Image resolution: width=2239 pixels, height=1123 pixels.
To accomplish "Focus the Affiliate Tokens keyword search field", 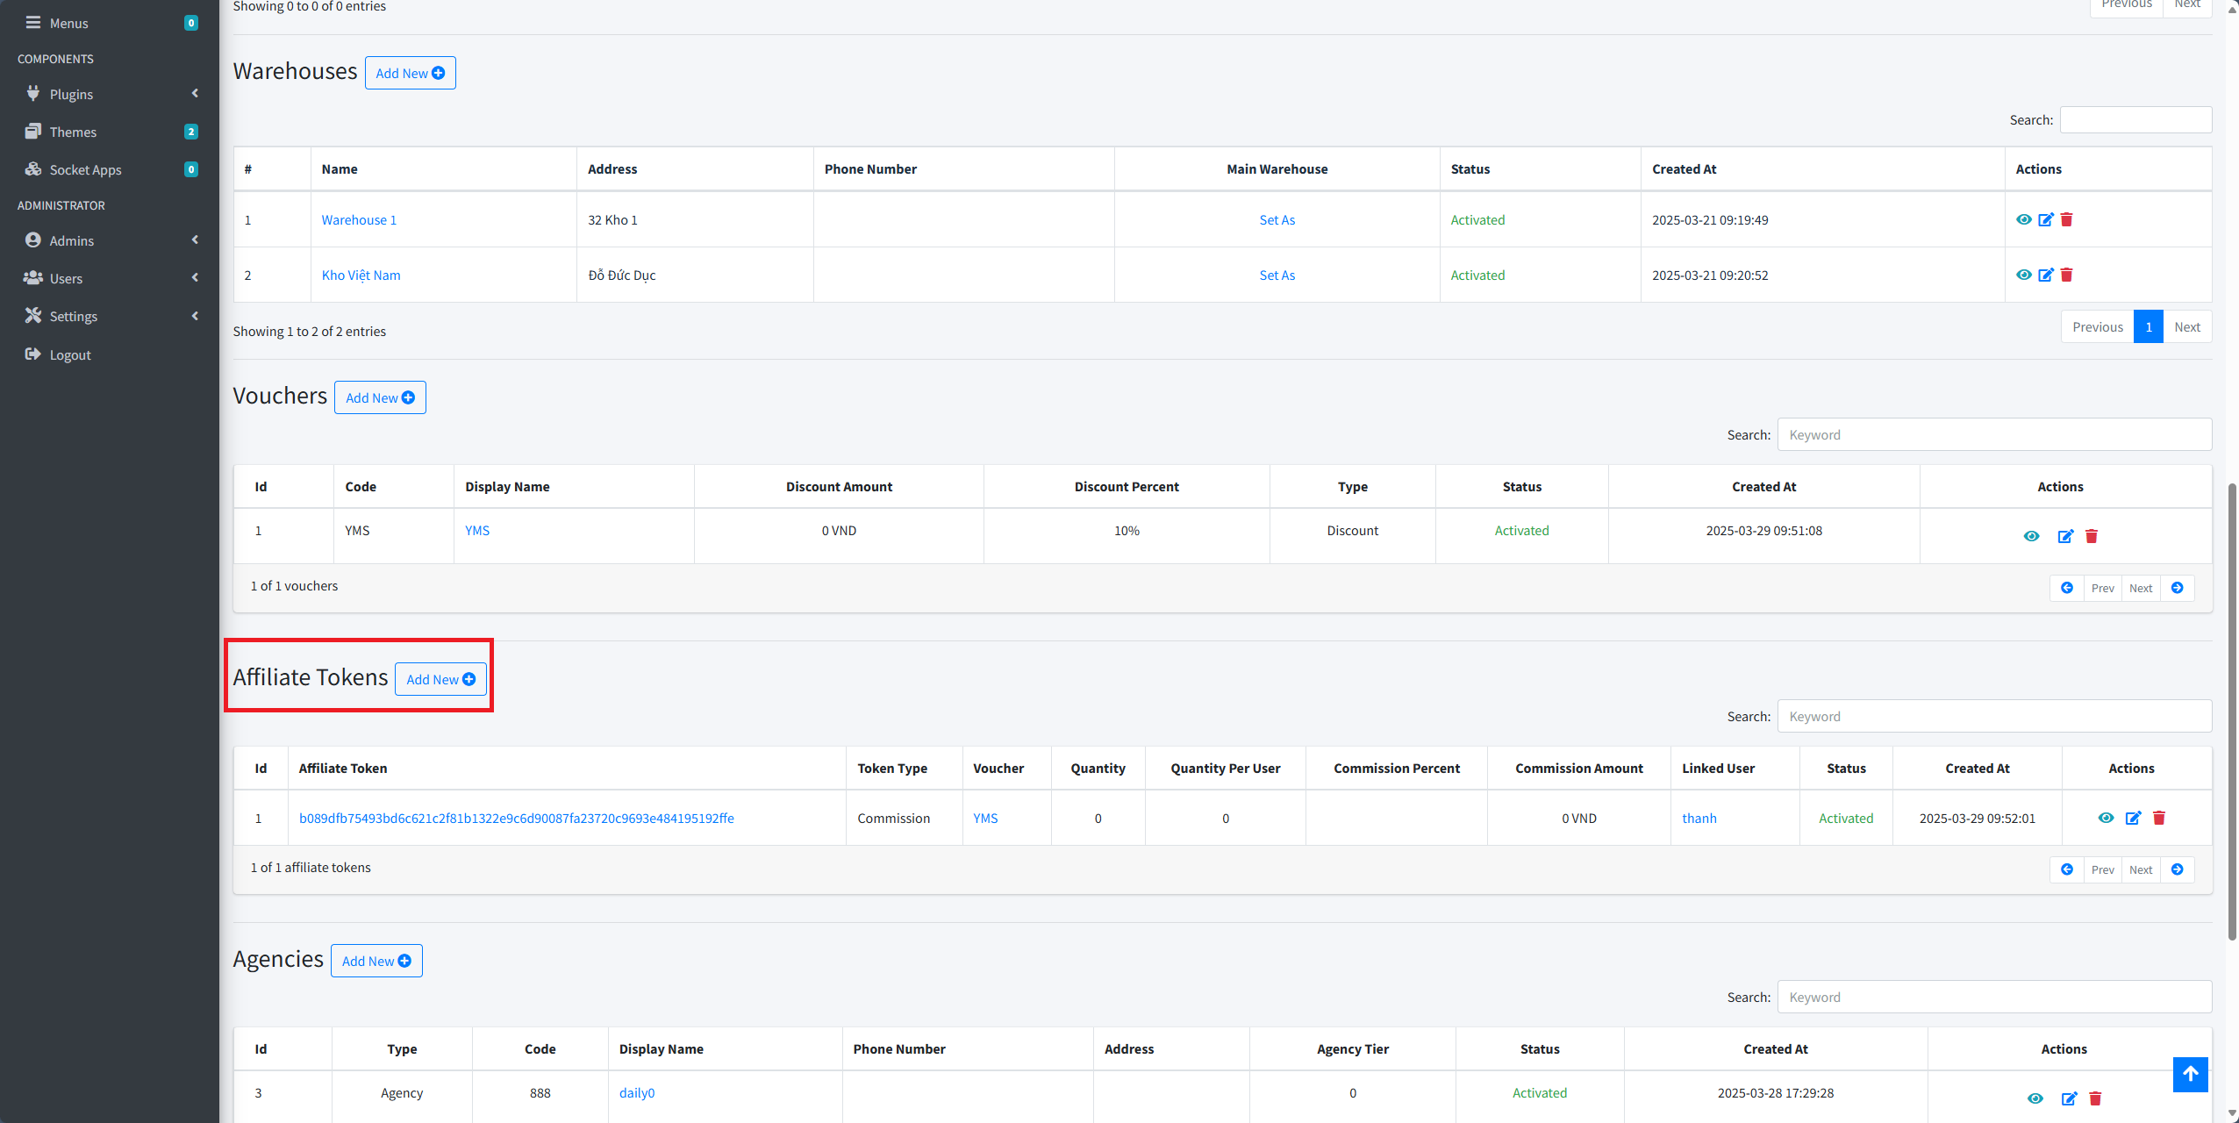I will point(1994,716).
